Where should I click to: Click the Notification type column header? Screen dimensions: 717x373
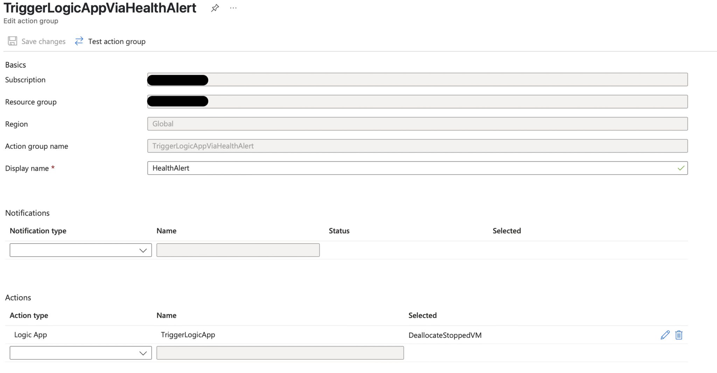[x=38, y=231]
